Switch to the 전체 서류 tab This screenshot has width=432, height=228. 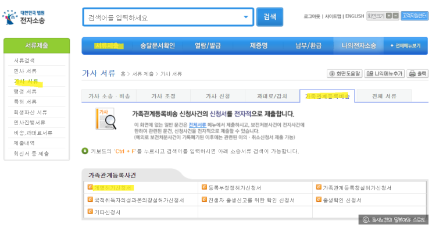pos(384,96)
